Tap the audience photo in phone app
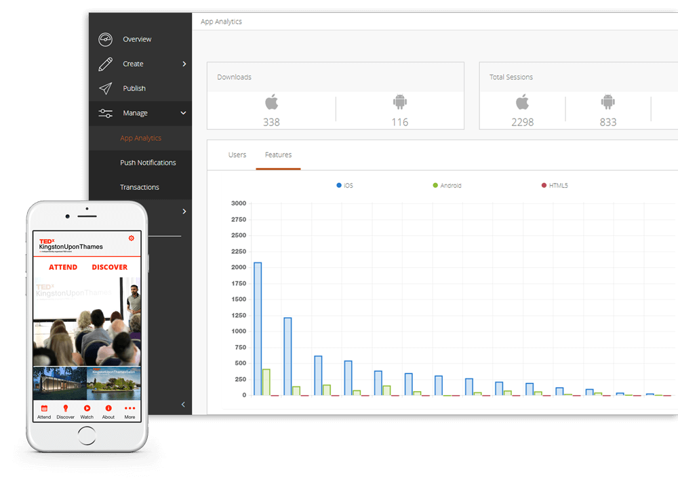 (x=87, y=322)
